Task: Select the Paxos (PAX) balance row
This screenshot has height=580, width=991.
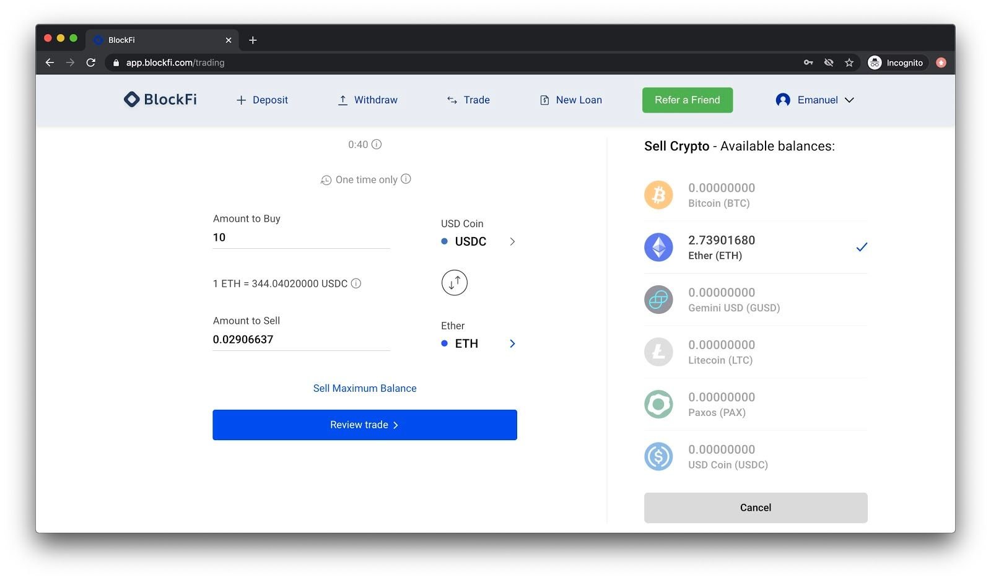Action: point(756,404)
